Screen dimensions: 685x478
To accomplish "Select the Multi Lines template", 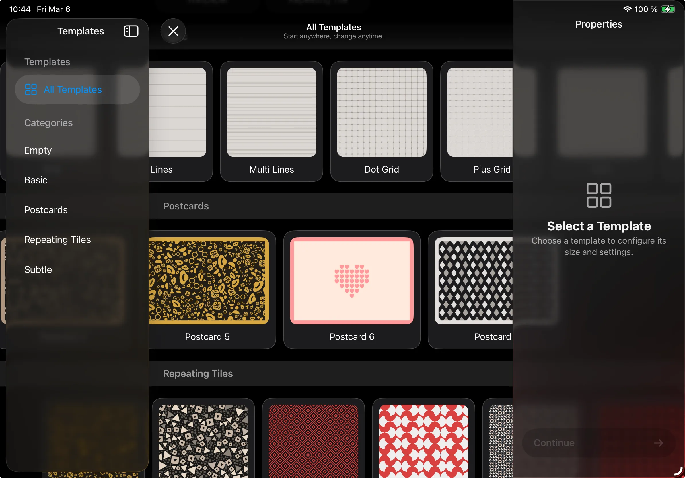I will click(x=271, y=112).
